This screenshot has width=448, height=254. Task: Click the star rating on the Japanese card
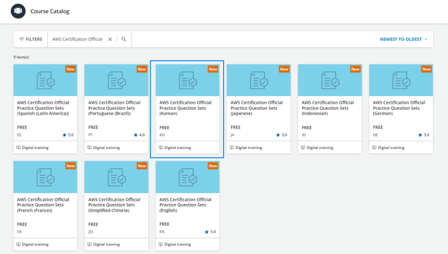(x=282, y=135)
